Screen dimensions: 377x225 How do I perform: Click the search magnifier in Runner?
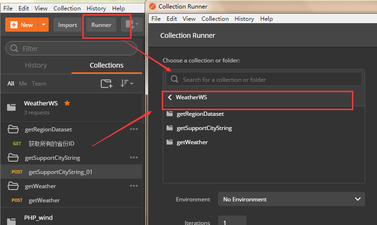point(175,79)
